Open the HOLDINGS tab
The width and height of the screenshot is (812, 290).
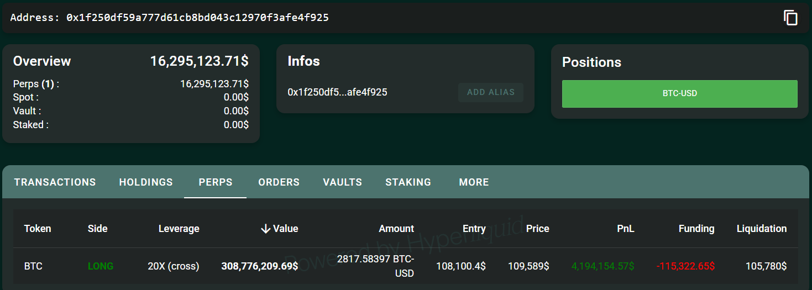[146, 182]
